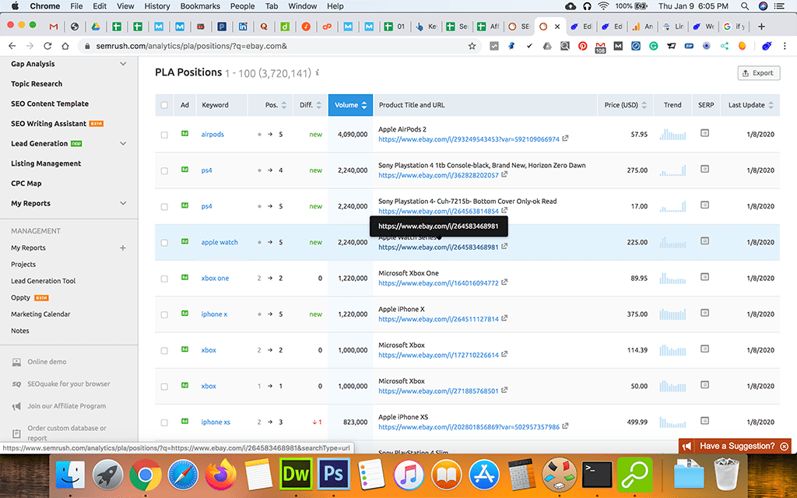Open the Bookmarks menu

pos(200,6)
